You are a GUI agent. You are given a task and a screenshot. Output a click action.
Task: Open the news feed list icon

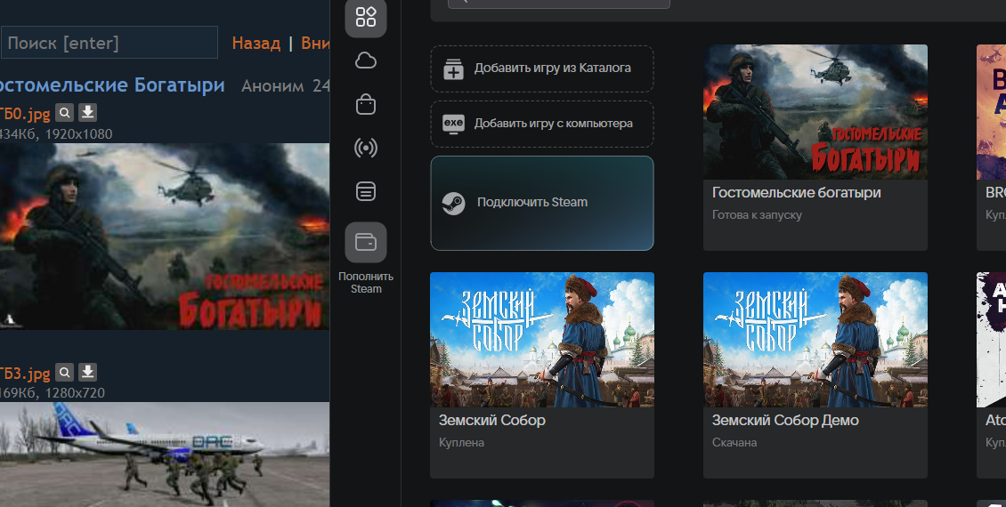pos(366,191)
